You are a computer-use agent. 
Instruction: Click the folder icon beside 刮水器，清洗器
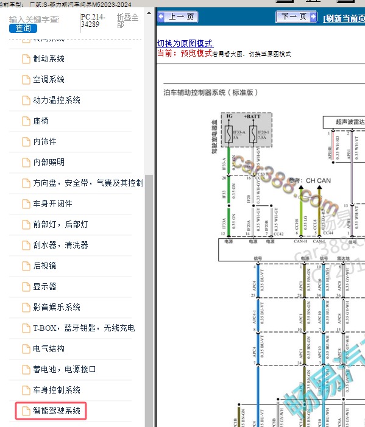[26, 245]
